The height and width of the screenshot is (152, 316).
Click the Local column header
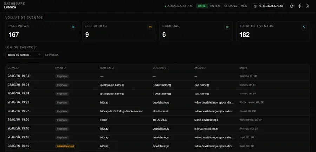tap(243, 68)
